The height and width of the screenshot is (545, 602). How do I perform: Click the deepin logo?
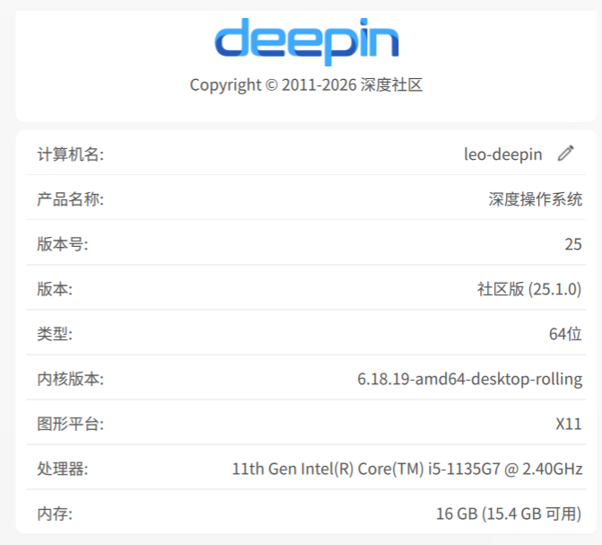306,42
